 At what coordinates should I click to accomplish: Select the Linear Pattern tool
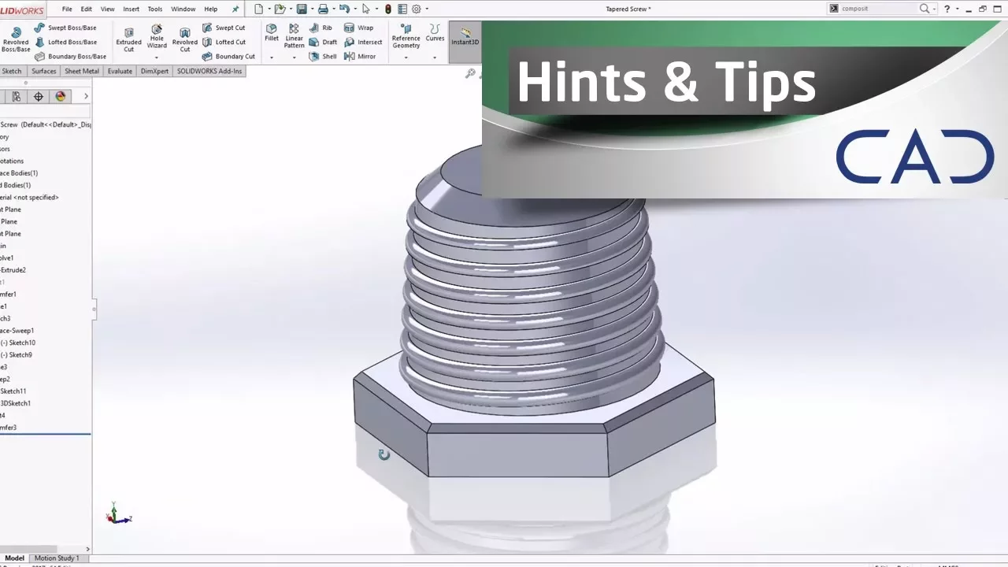(x=294, y=36)
